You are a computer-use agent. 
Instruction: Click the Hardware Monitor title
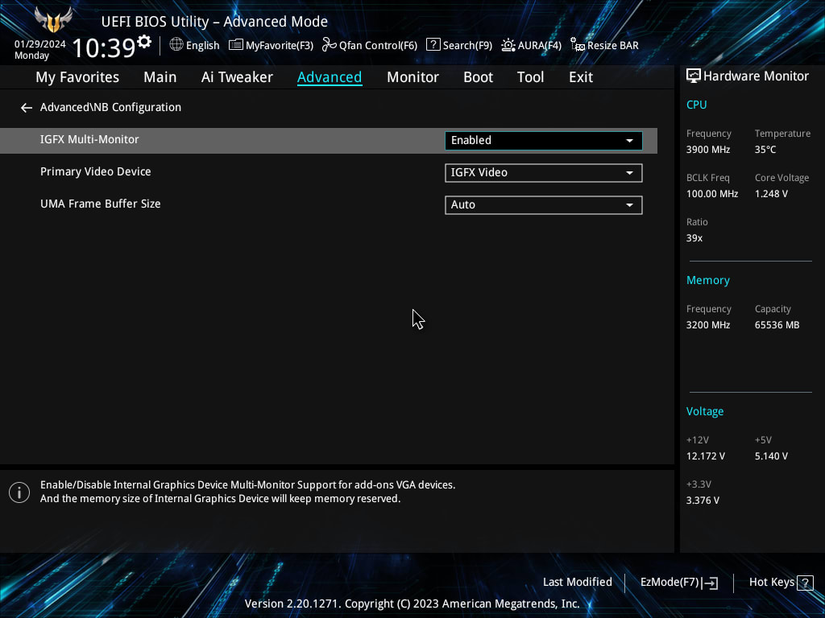click(756, 76)
